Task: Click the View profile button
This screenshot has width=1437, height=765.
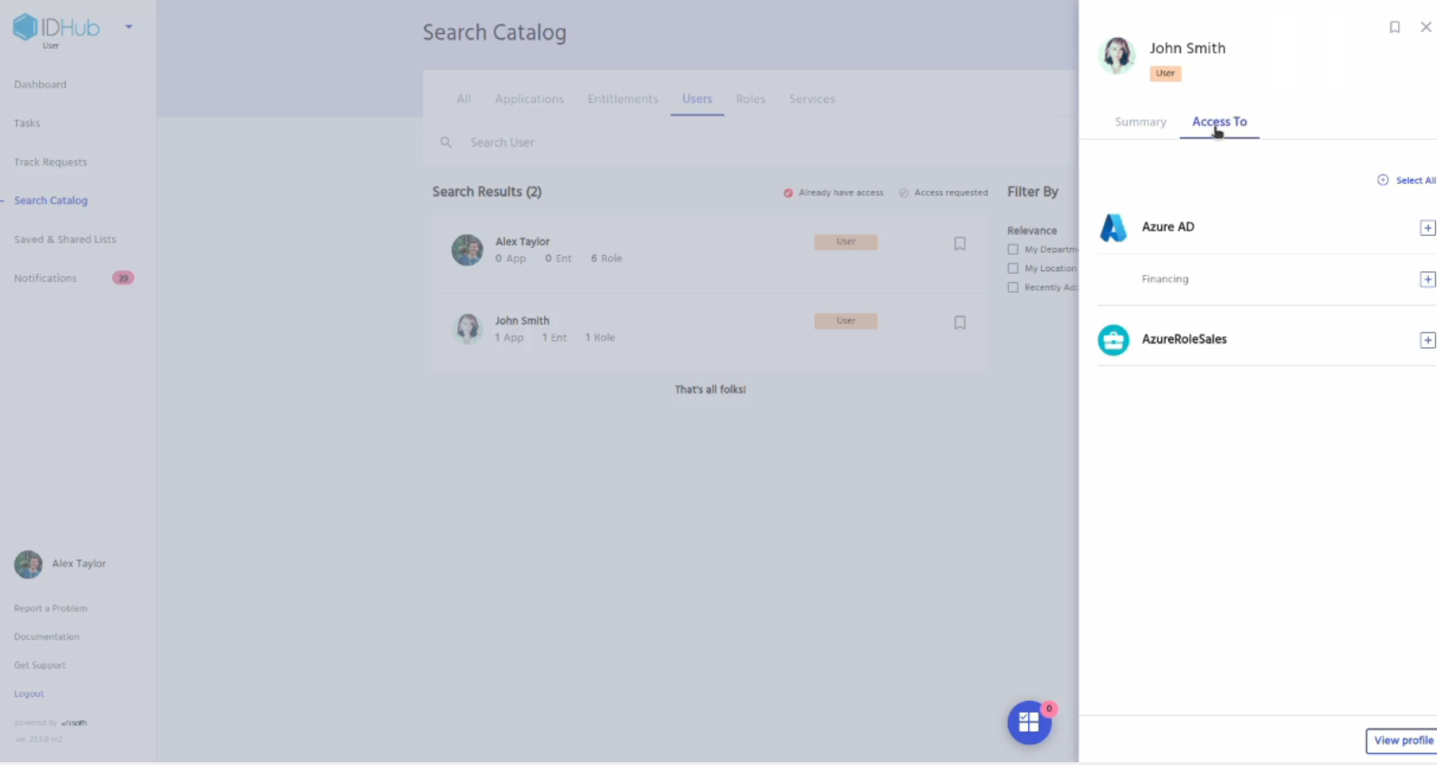Action: click(1402, 741)
